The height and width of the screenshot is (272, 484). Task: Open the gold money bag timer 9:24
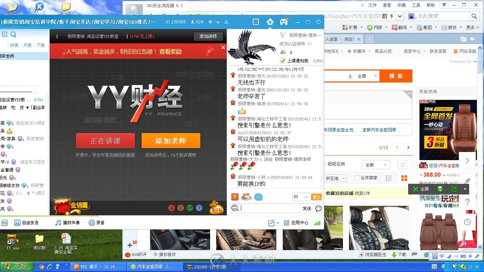pos(216,208)
